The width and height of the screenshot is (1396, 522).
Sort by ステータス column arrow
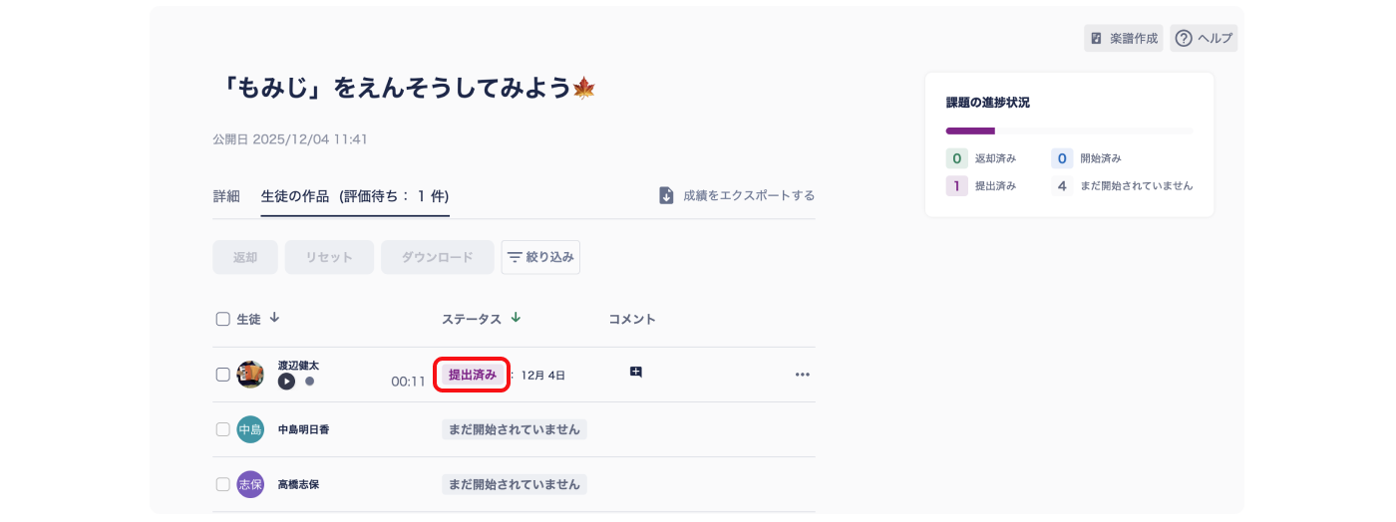coord(516,318)
